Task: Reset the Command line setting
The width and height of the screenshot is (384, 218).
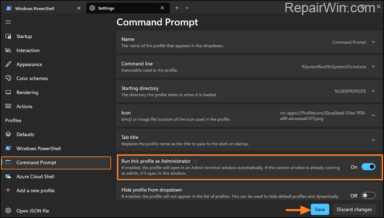Action: point(158,64)
